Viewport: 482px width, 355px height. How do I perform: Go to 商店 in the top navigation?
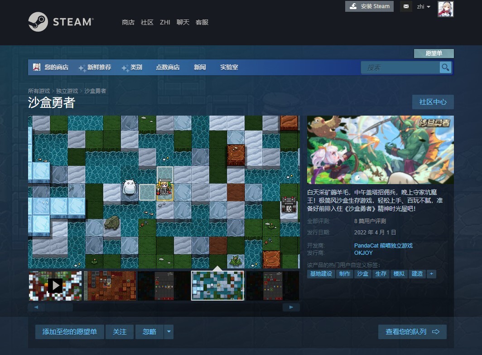point(128,22)
